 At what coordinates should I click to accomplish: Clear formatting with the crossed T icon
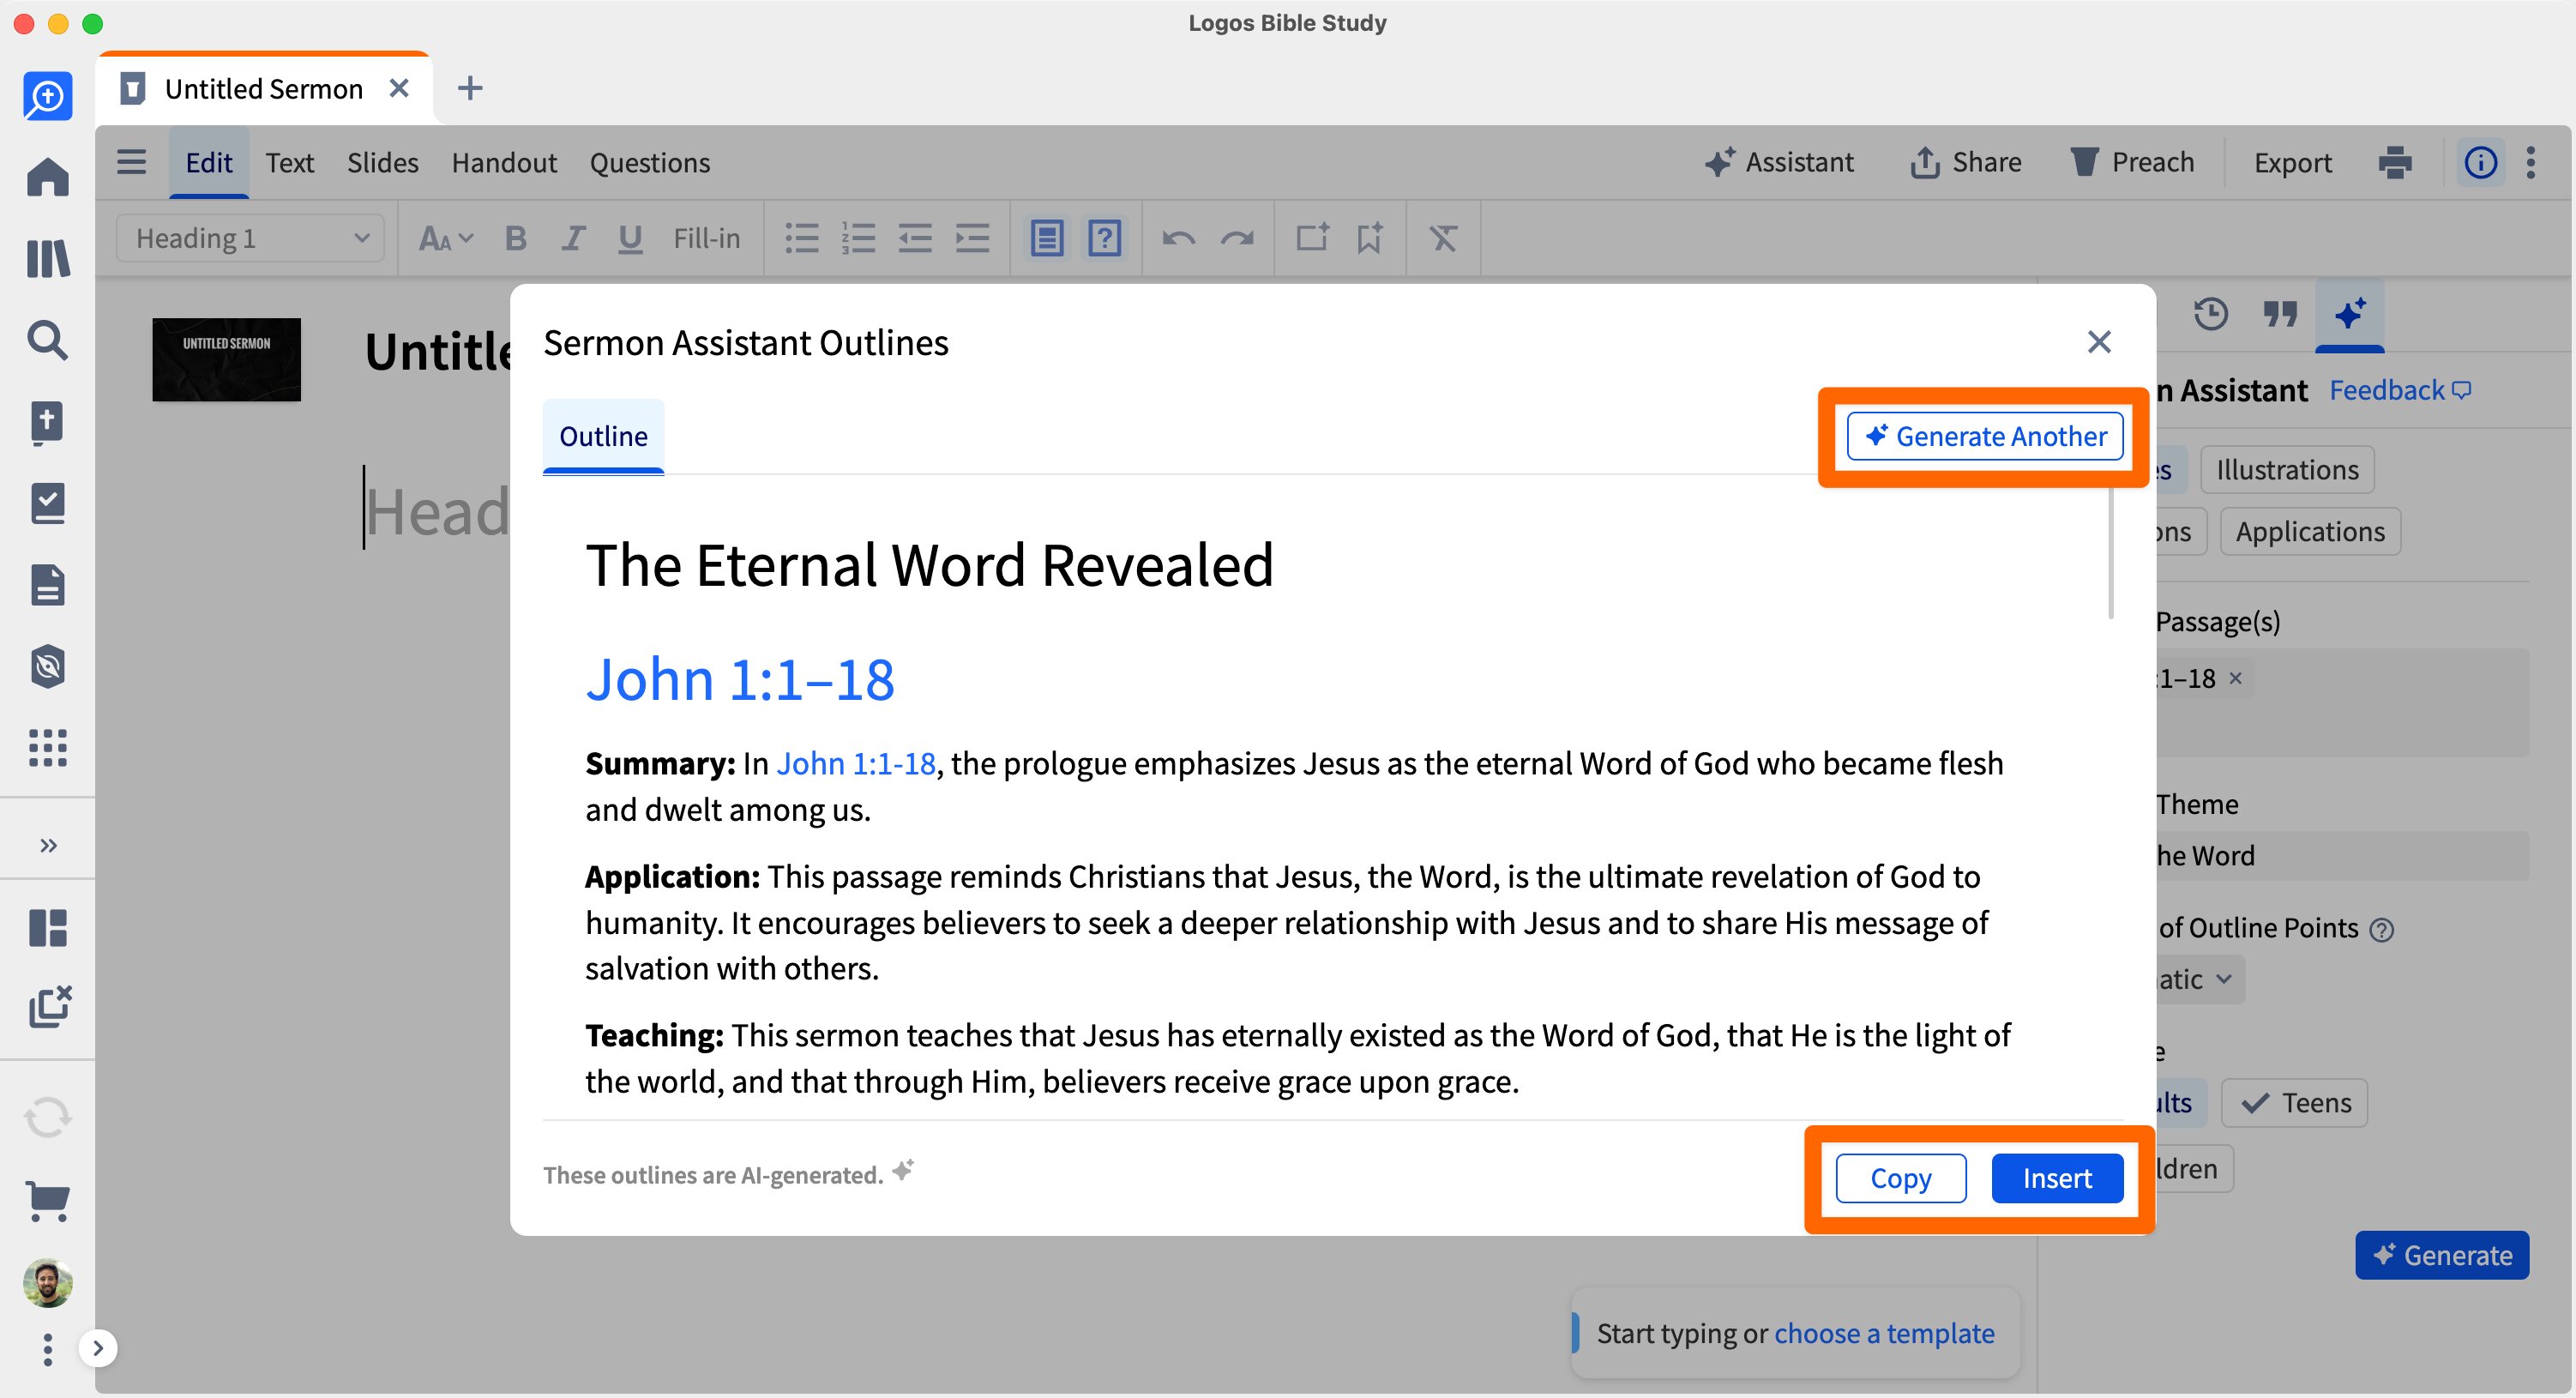tap(1443, 238)
